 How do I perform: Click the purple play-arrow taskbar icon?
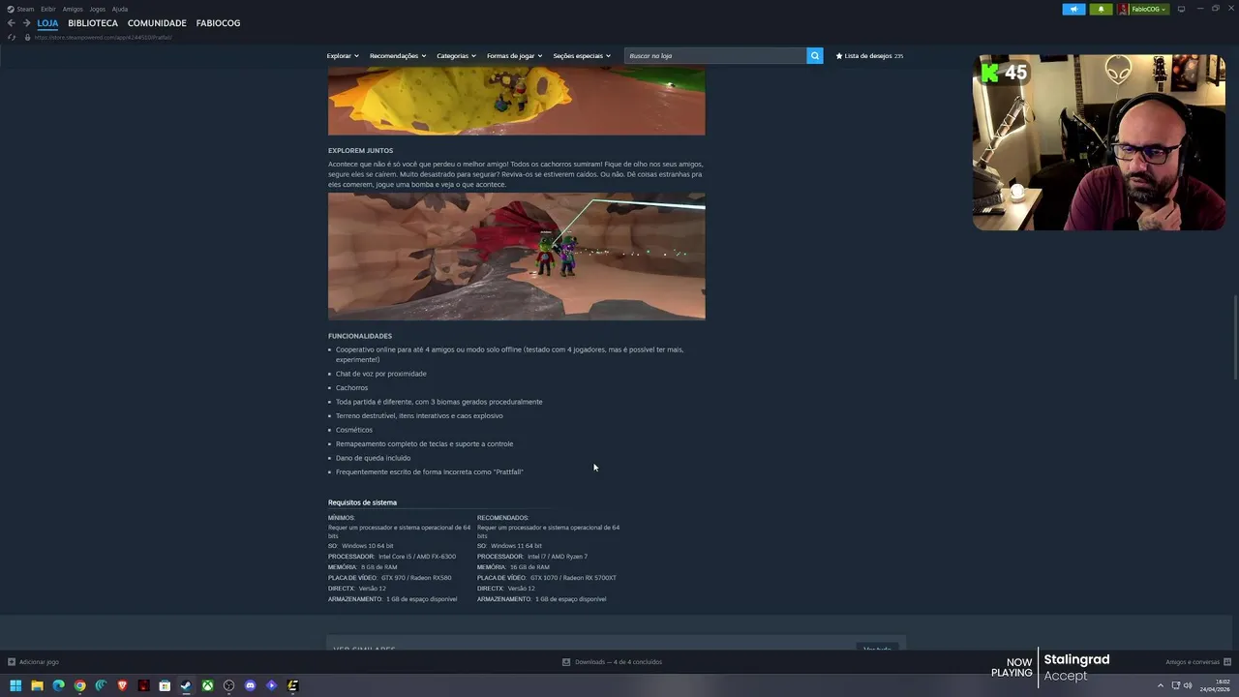point(271,685)
